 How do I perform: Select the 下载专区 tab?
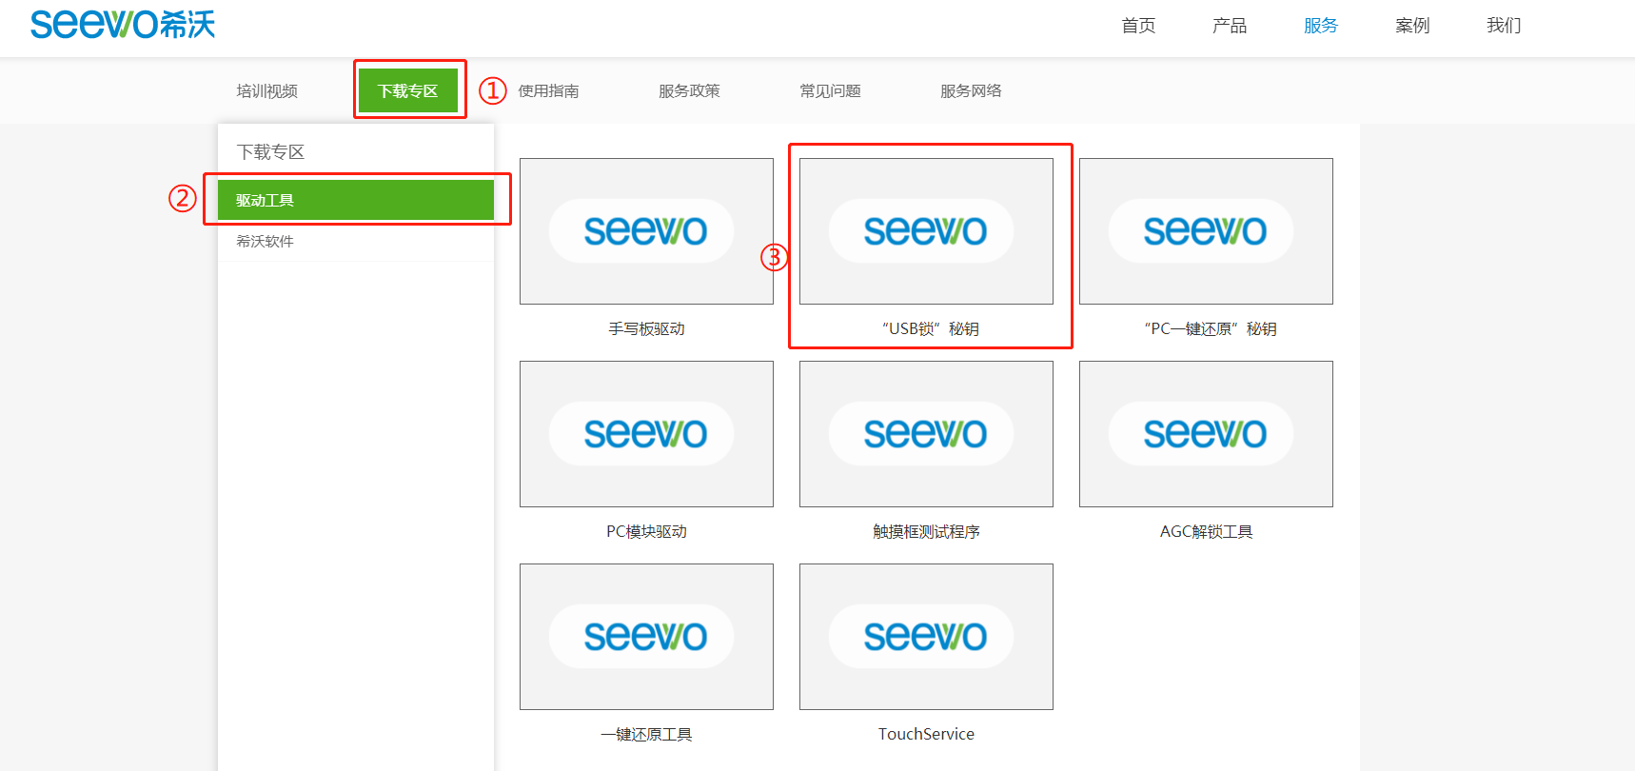(408, 90)
